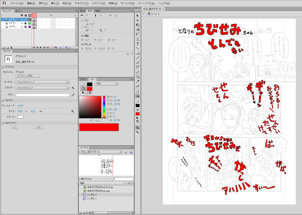
Task: Open the ActionScript 3.0 script dropdown
Action: [x=42, y=88]
